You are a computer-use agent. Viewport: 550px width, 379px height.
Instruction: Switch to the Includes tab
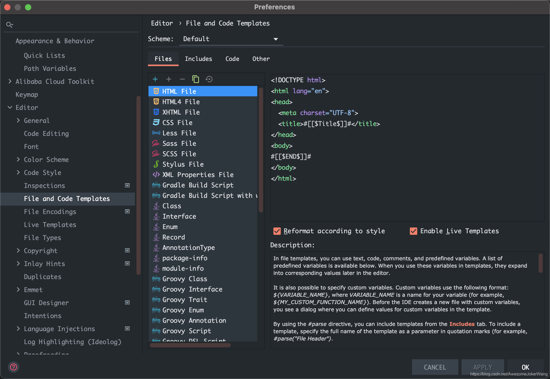[x=199, y=59]
